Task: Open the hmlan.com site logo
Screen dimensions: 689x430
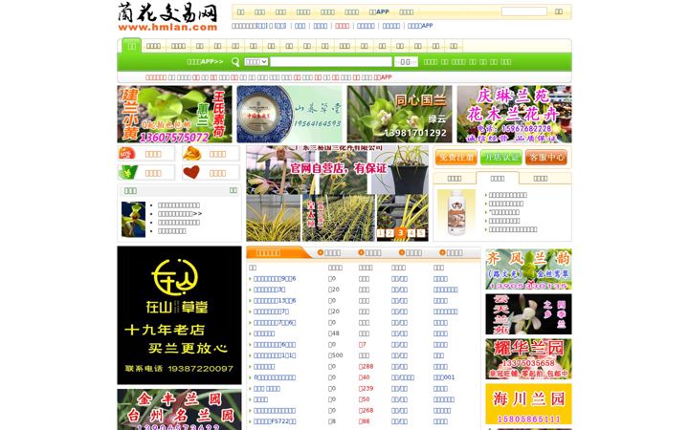Action: pos(167,17)
